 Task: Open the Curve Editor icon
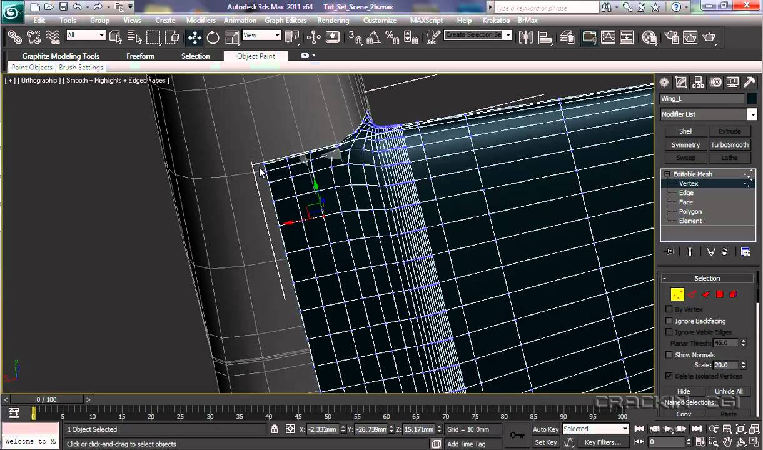[609, 37]
